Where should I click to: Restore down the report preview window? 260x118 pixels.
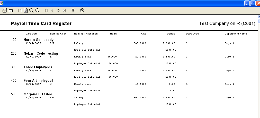tap(253, 3)
